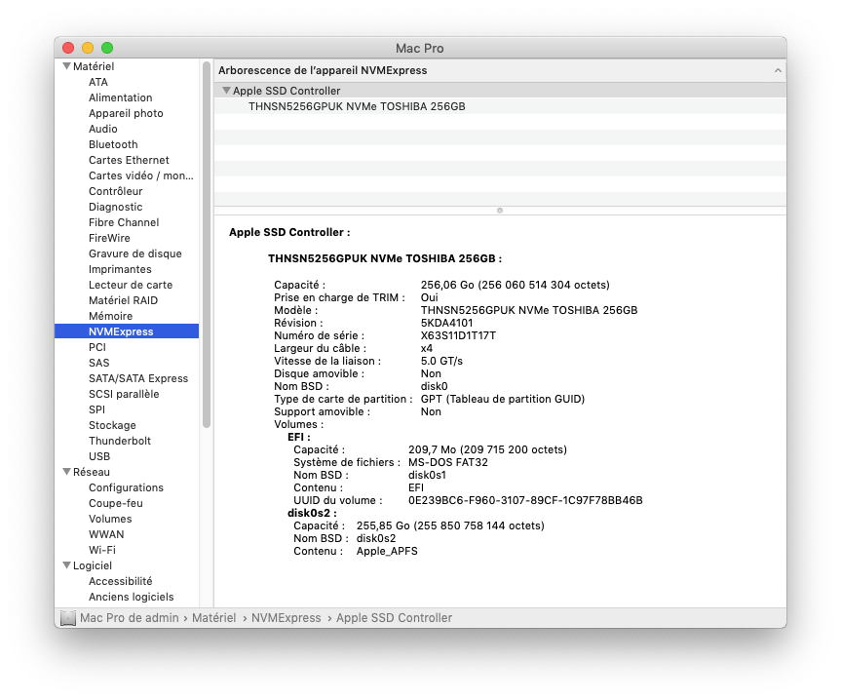841x700 pixels.
Task: Click the Mac Pro computer icon in path bar
Action: click(68, 618)
